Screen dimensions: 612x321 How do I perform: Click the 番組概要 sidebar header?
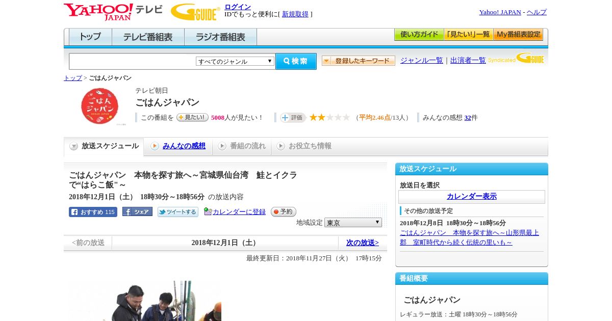tap(472, 279)
